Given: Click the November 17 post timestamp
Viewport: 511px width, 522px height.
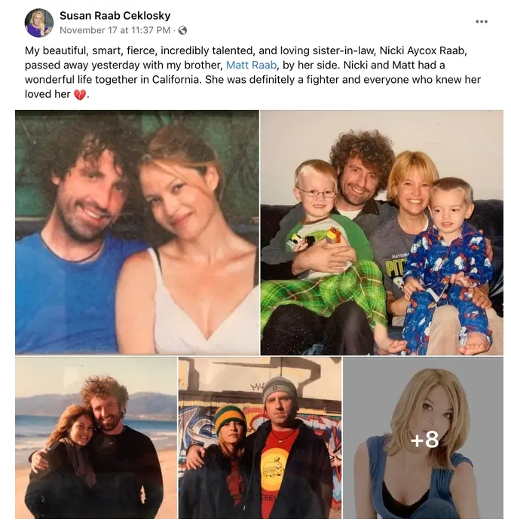Looking at the screenshot, I should (x=115, y=30).
